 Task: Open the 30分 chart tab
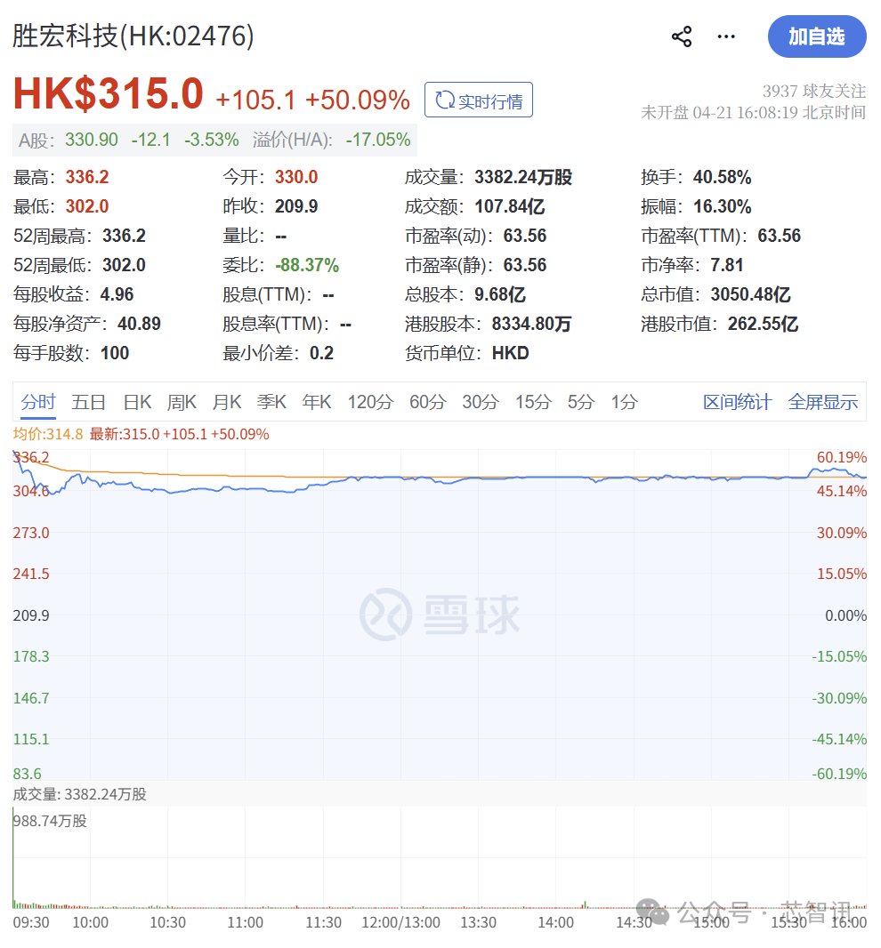[481, 402]
